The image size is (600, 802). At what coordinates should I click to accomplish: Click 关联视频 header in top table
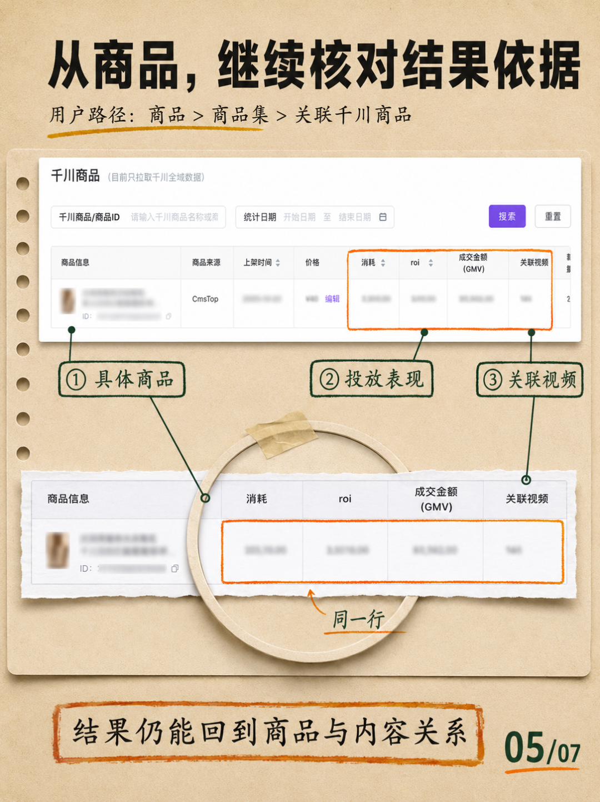coord(534,262)
